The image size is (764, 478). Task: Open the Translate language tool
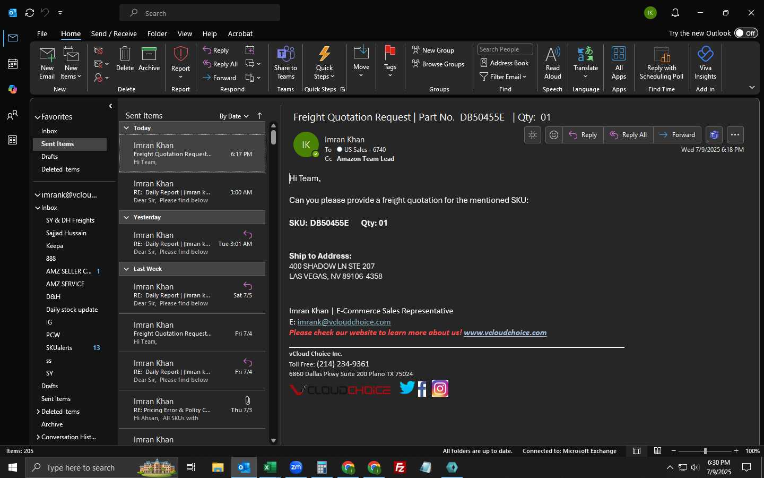click(x=586, y=63)
